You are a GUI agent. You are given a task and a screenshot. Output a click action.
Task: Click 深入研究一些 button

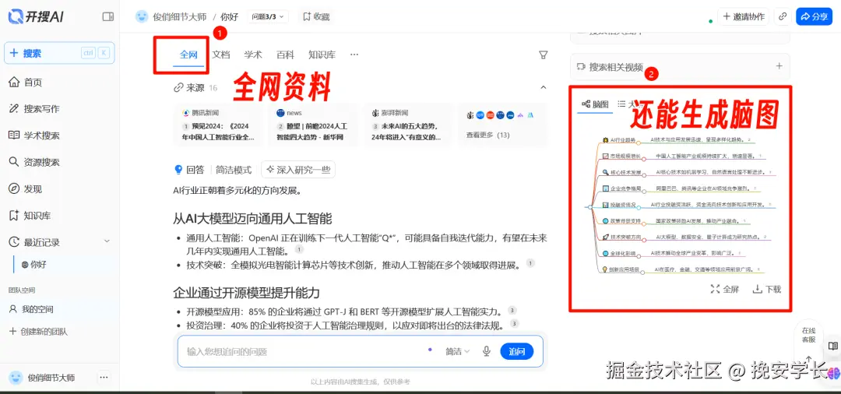(298, 170)
